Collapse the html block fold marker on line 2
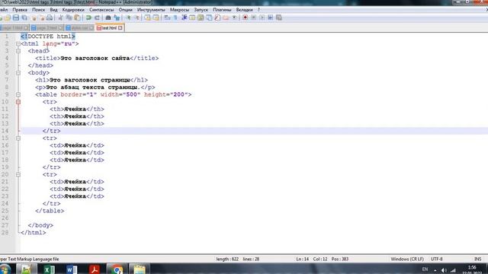Screen dimensions: 488x274 coord(18,44)
